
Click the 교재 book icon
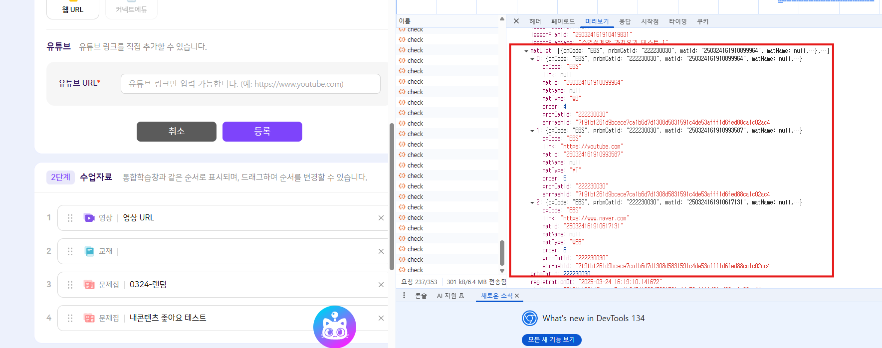coord(89,251)
